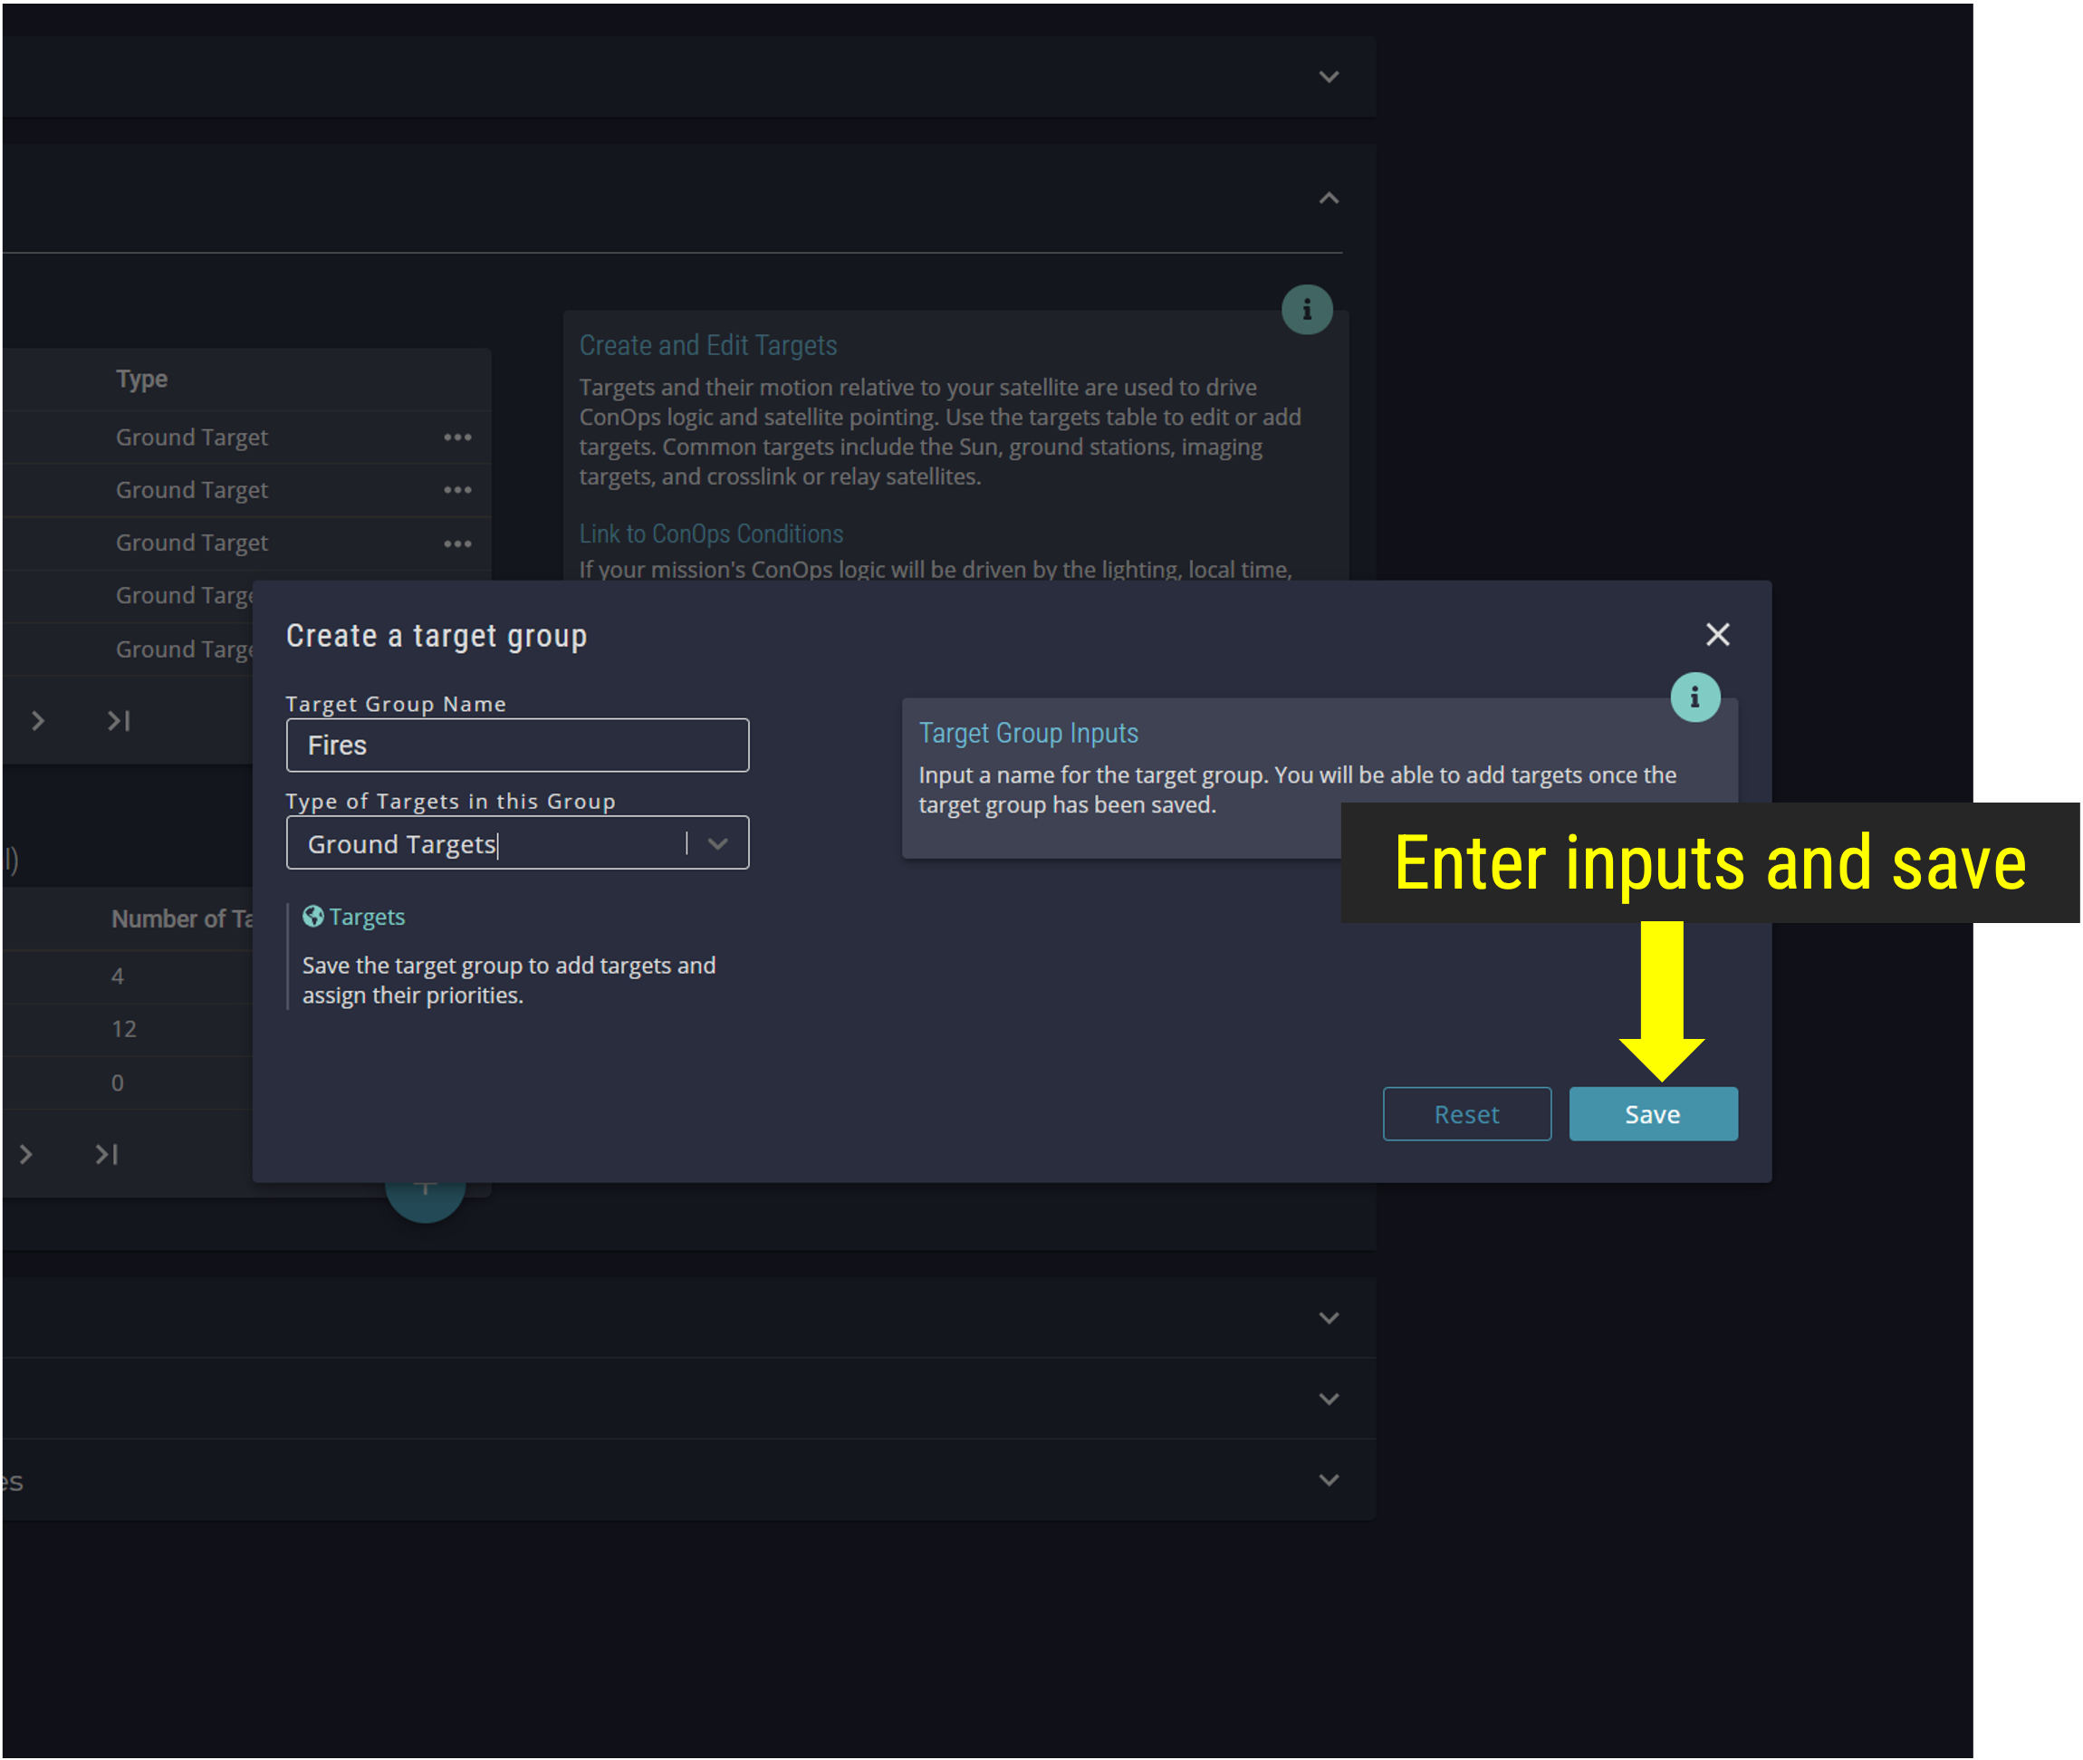Viewport: 2083px width, 1760px height.
Task: Click the Type column header in the targets table
Action: pyautogui.click(x=141, y=380)
